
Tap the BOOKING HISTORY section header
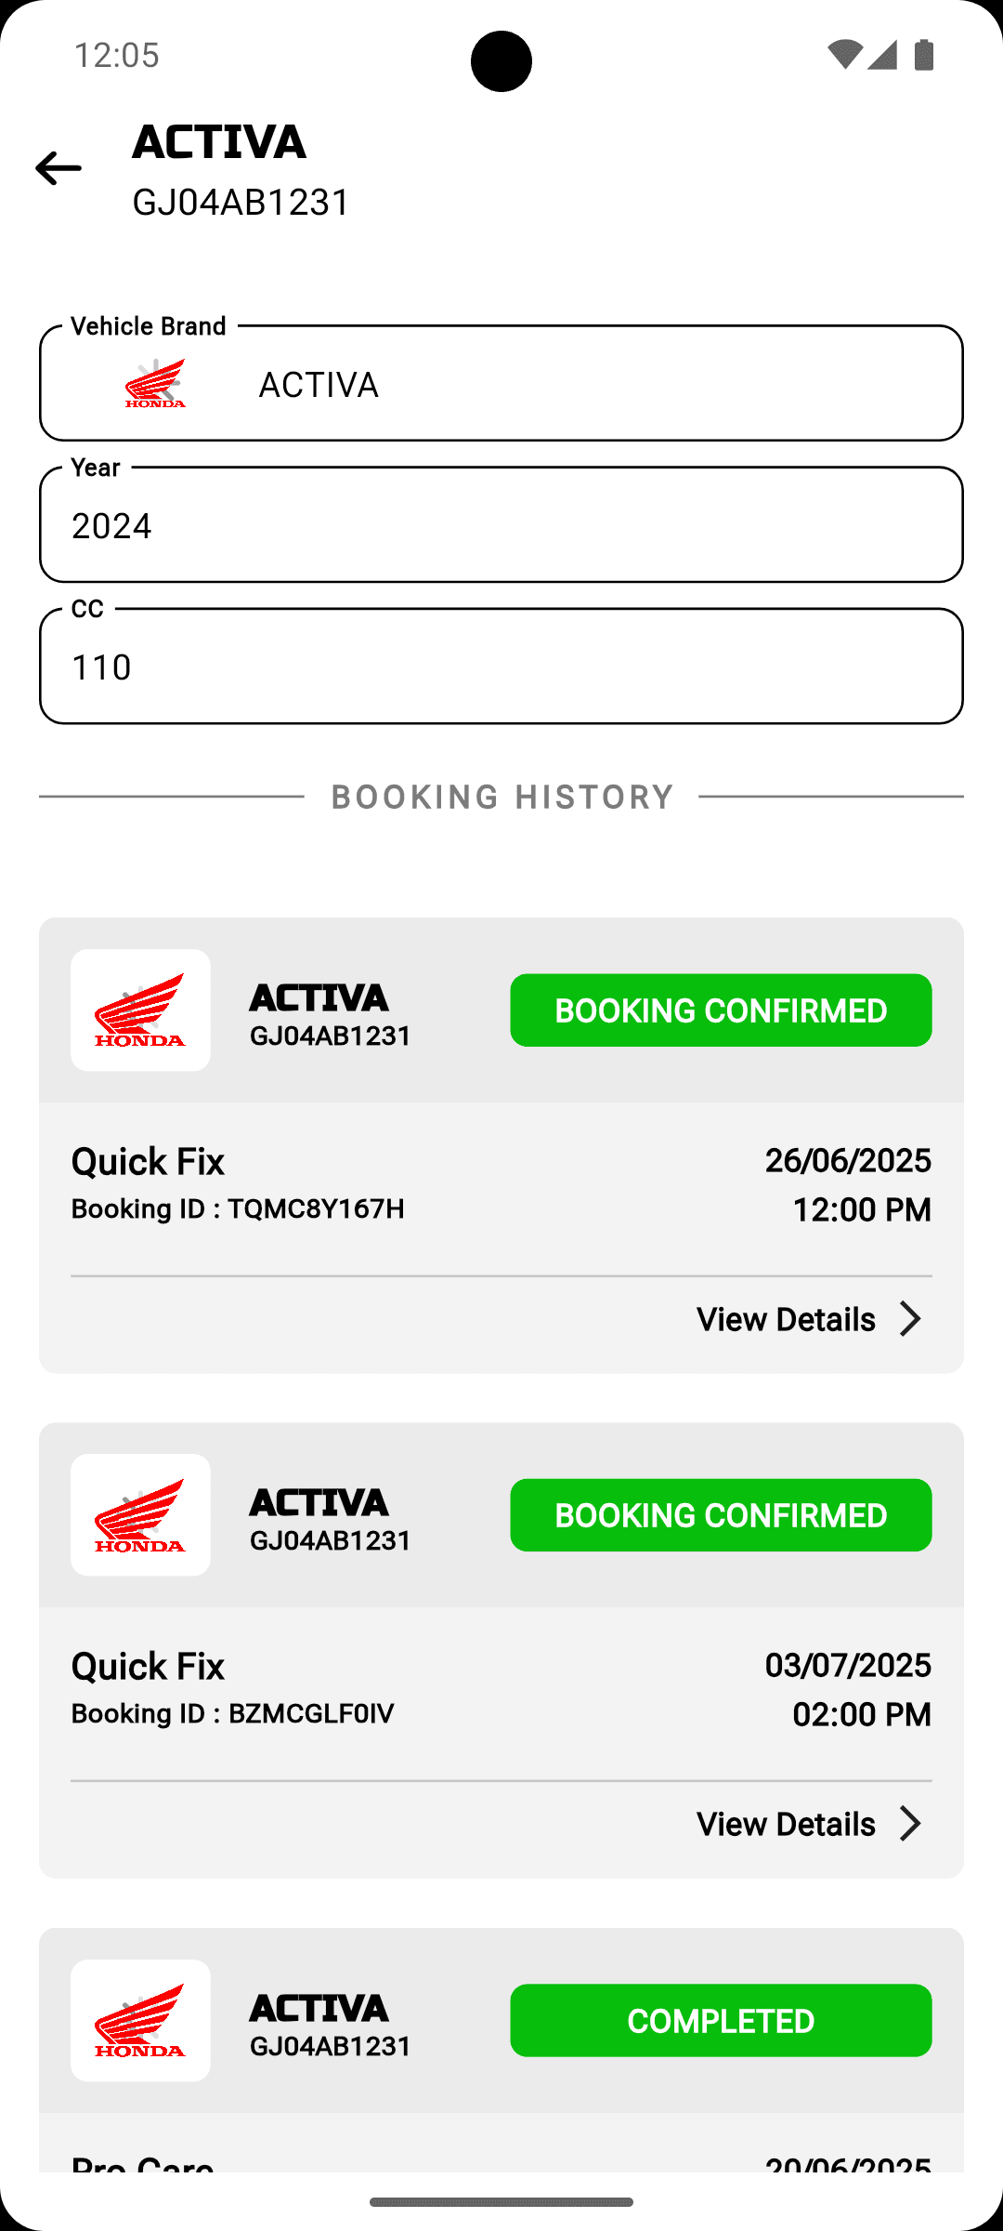click(502, 797)
